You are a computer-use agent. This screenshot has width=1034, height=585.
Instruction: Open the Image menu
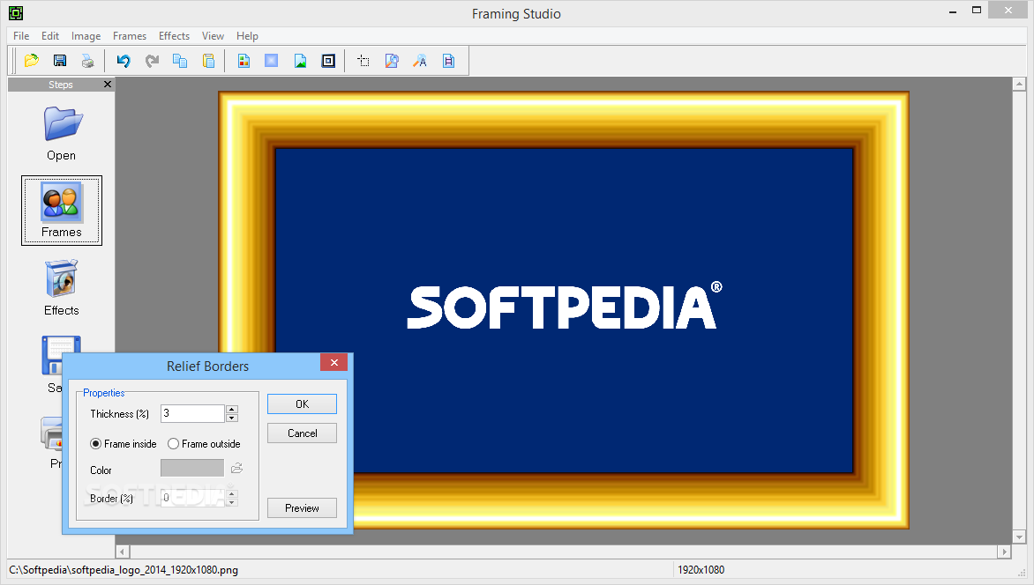pyautogui.click(x=86, y=35)
